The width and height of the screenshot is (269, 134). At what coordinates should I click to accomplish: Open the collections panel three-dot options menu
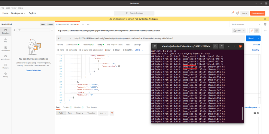tap(52, 30)
